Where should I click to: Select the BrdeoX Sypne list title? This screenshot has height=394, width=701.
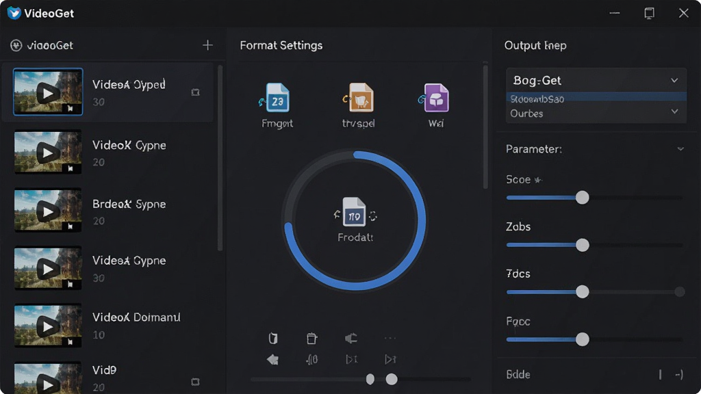[x=129, y=204]
